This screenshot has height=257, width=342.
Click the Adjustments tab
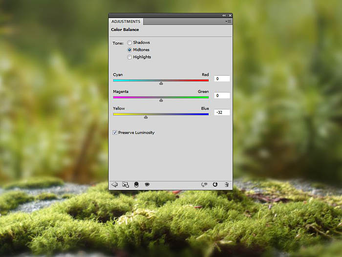pyautogui.click(x=126, y=21)
